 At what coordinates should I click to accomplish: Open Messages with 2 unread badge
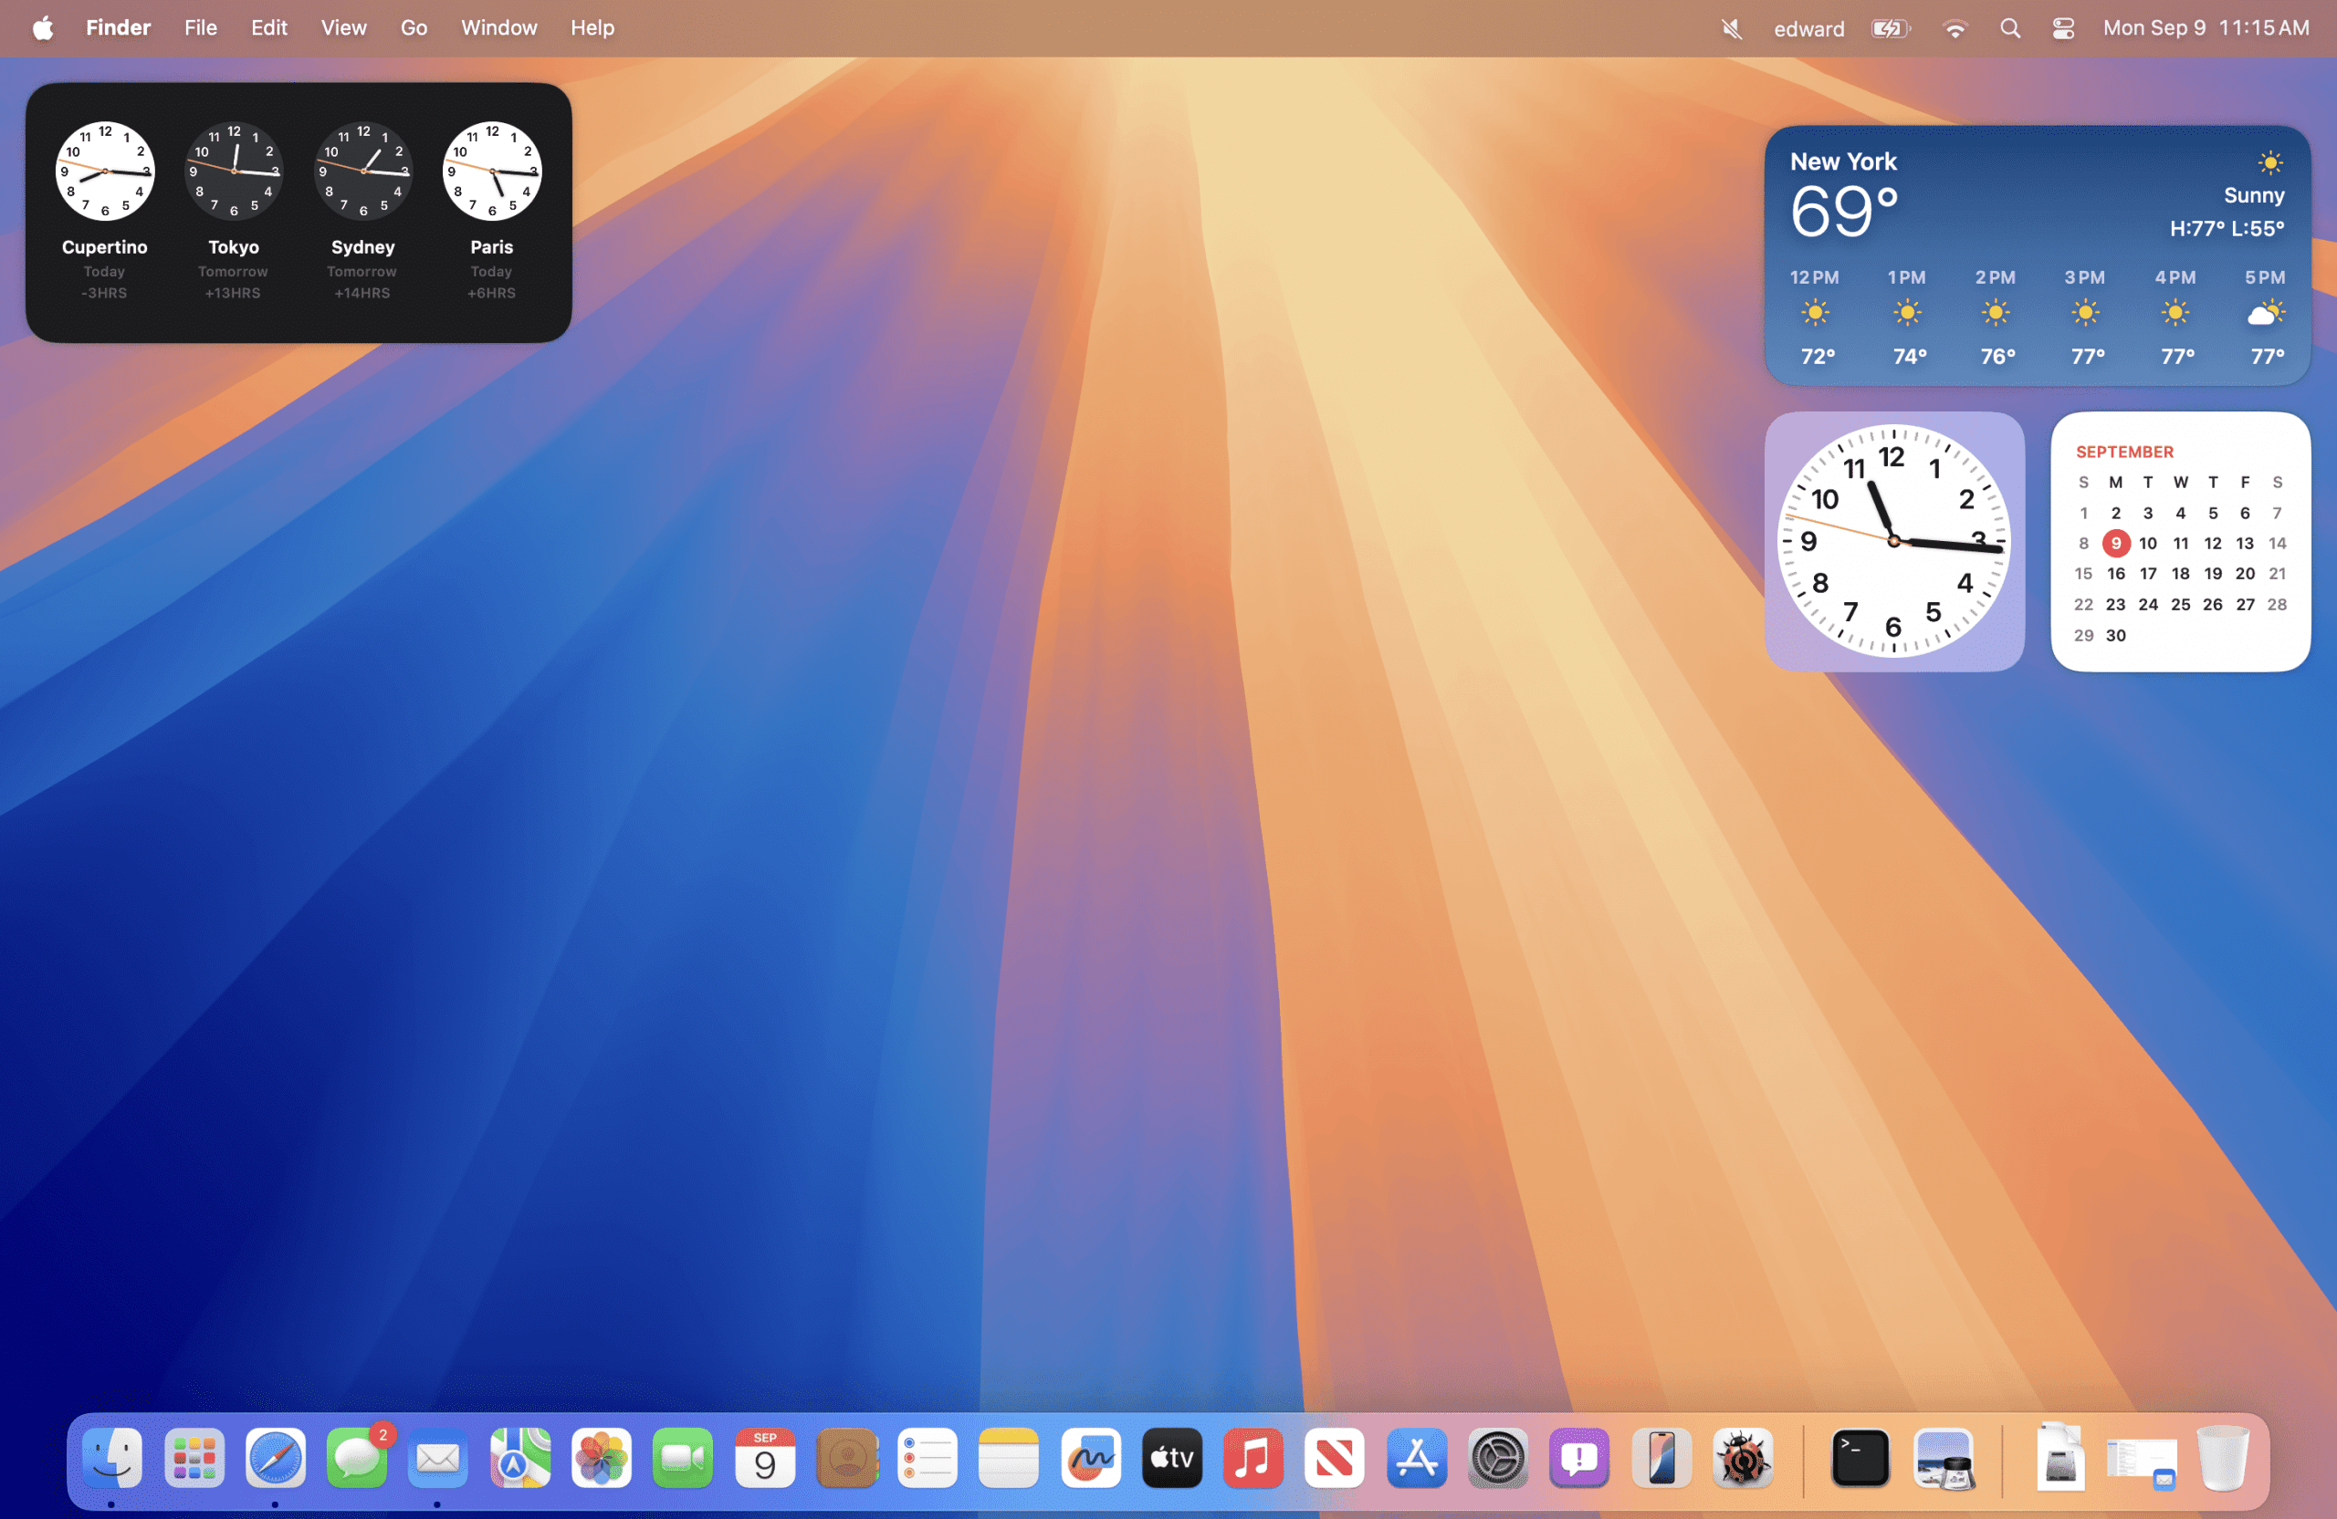358,1457
